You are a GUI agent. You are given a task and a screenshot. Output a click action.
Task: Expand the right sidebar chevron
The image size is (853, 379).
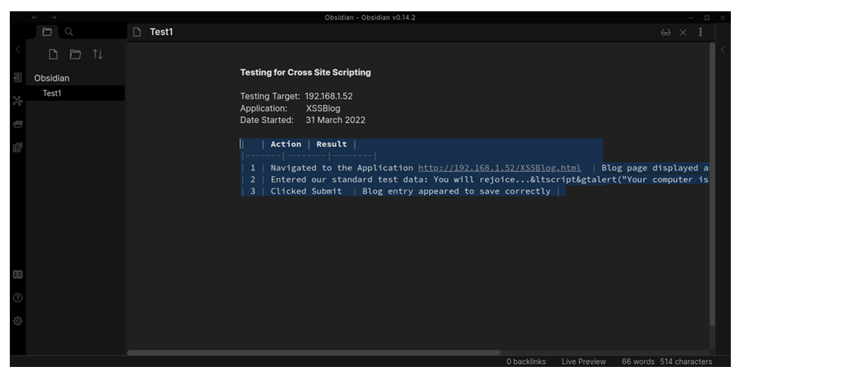723,50
